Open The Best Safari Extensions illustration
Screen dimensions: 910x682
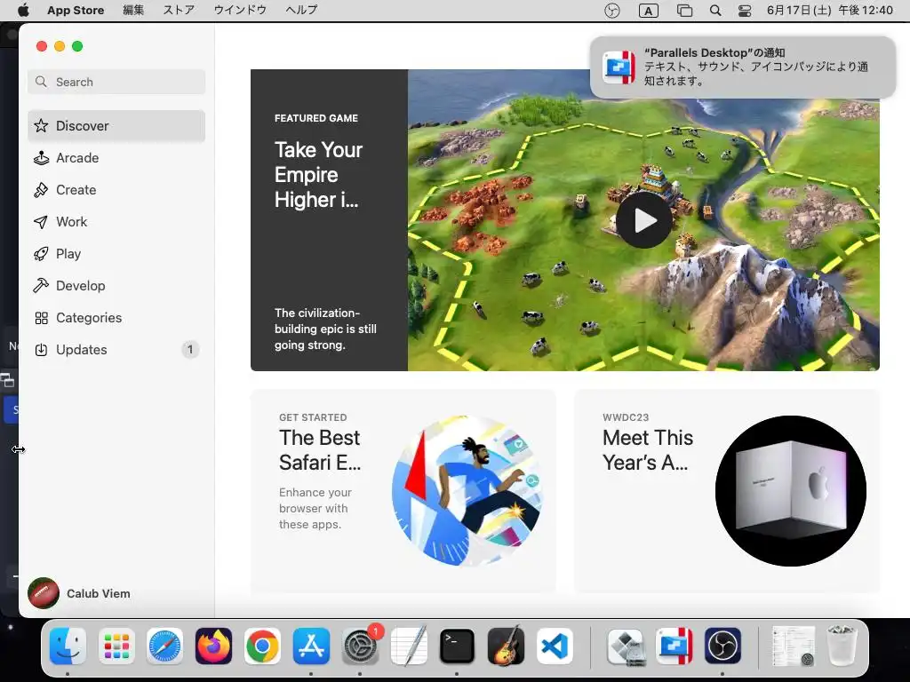pos(467,490)
